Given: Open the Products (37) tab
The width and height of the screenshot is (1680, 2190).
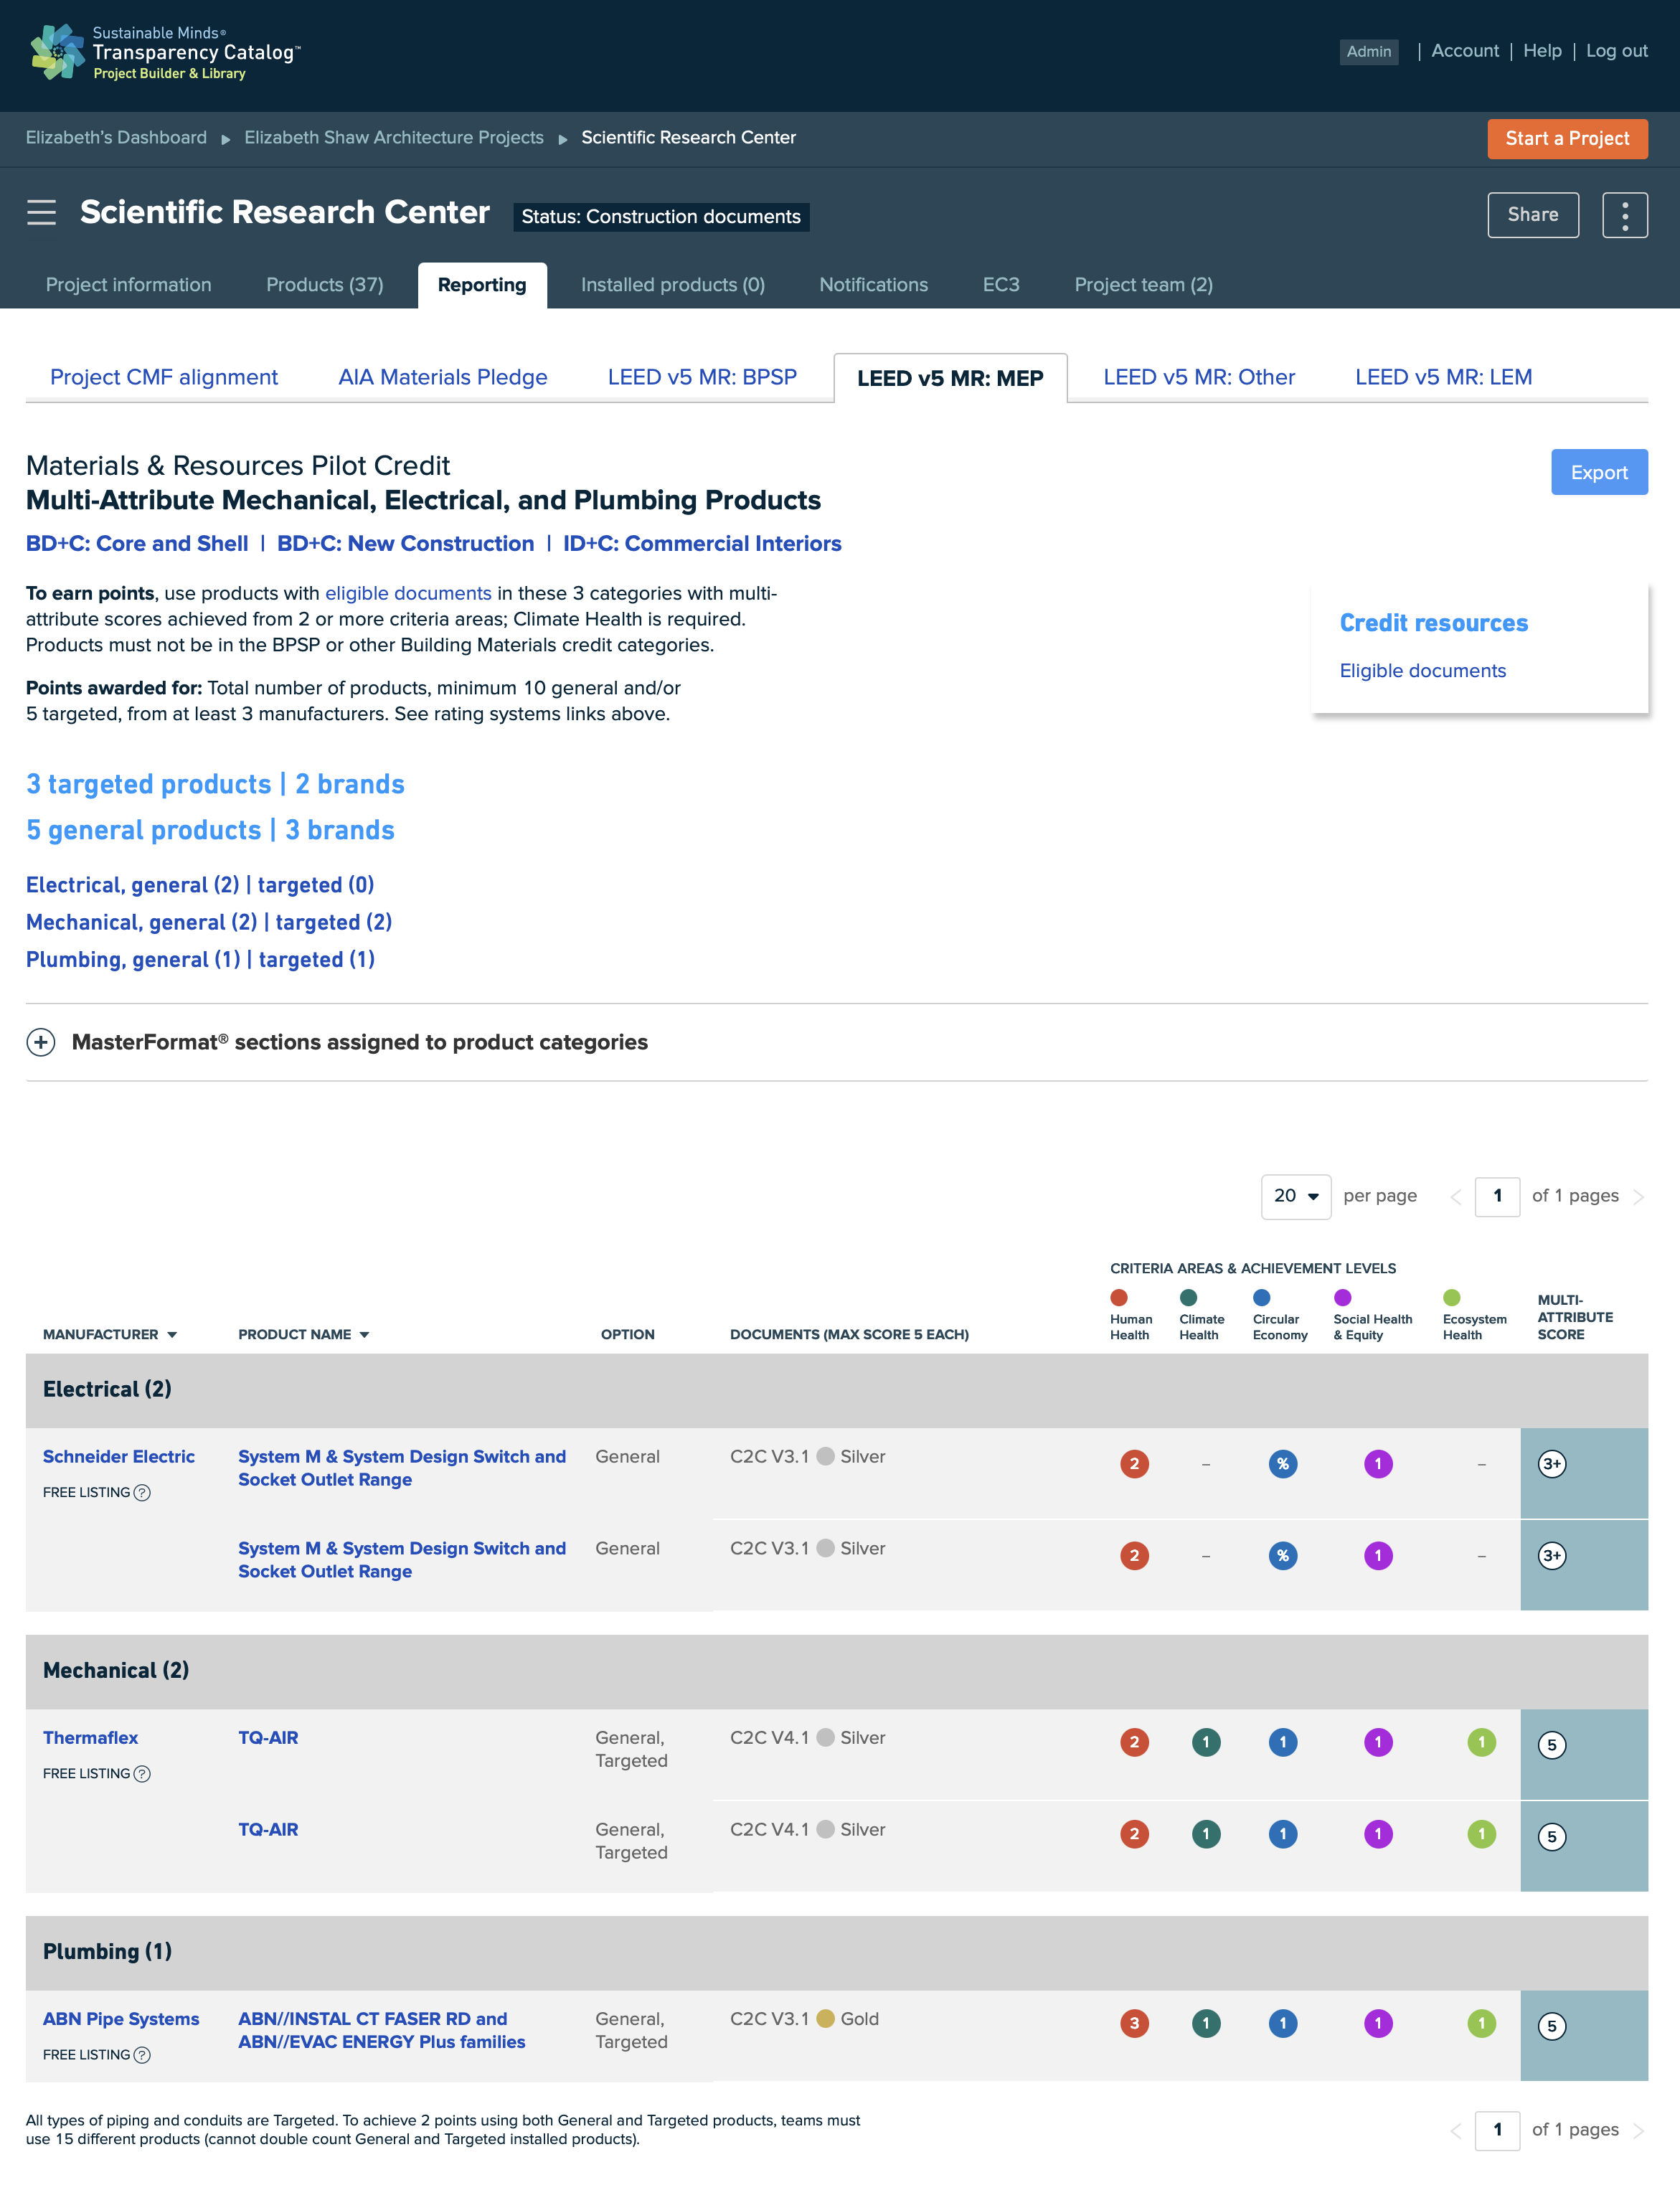Looking at the screenshot, I should [325, 285].
